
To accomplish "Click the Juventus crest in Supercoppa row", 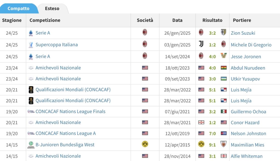I will (x=201, y=44).
